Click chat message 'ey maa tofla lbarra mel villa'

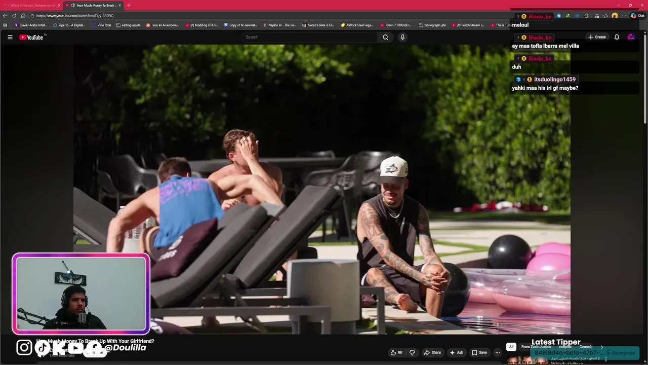(546, 46)
